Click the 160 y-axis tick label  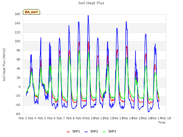(17, 14)
